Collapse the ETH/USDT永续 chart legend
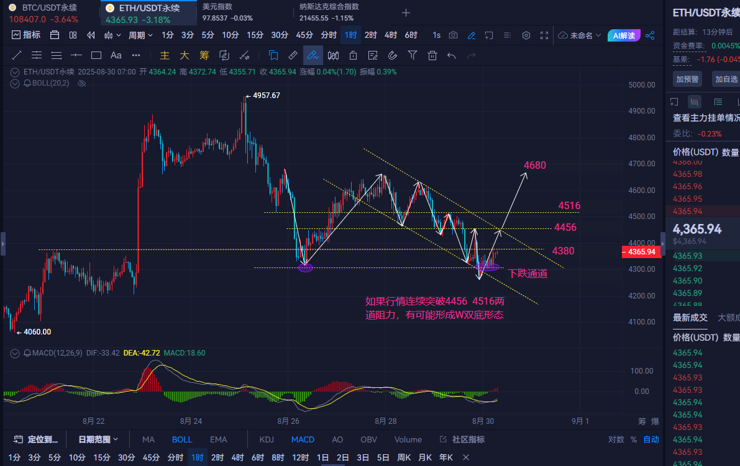 tap(15, 72)
